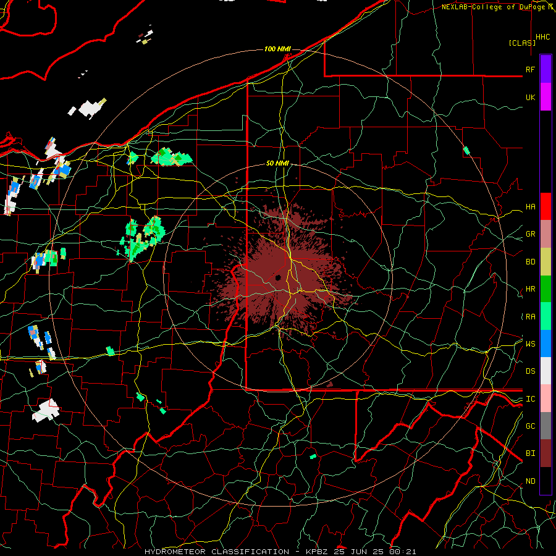Click the HA red legend swatch
556x556 pixels.
[545, 206]
